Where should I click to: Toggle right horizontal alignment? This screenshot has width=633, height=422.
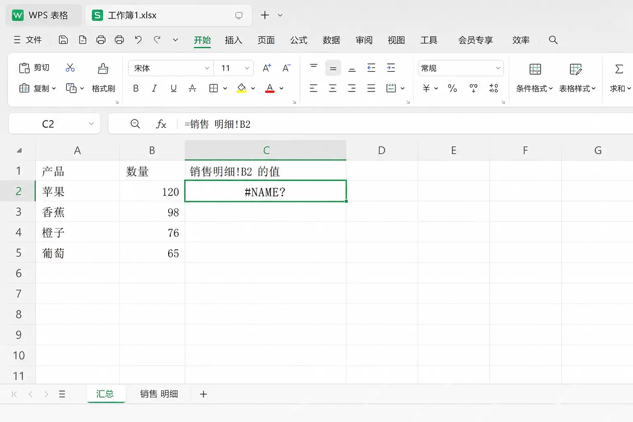(352, 88)
